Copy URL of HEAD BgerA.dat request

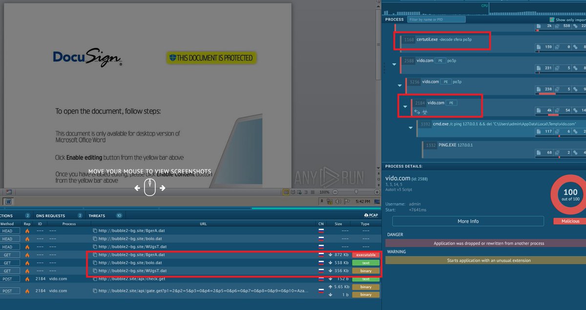pyautogui.click(x=95, y=231)
